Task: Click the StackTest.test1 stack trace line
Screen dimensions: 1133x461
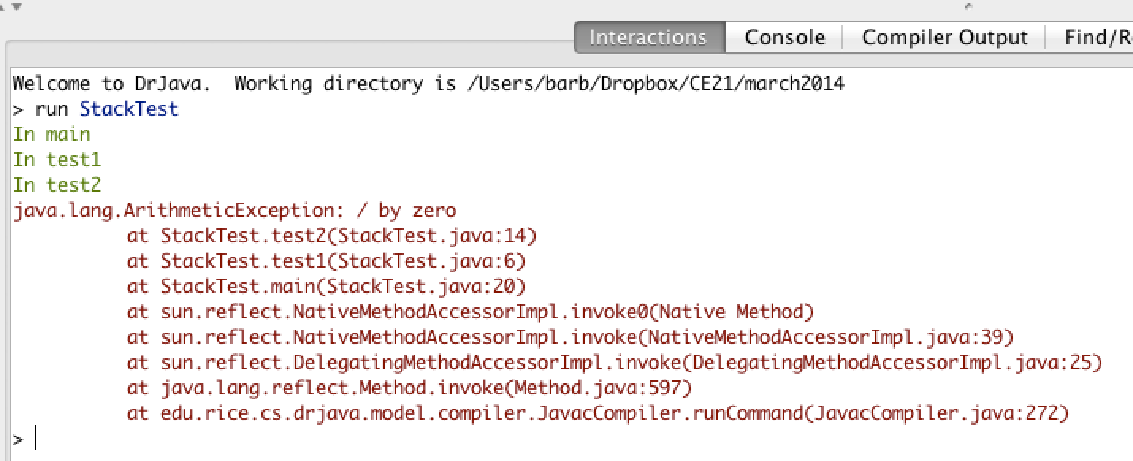Action: (x=326, y=261)
